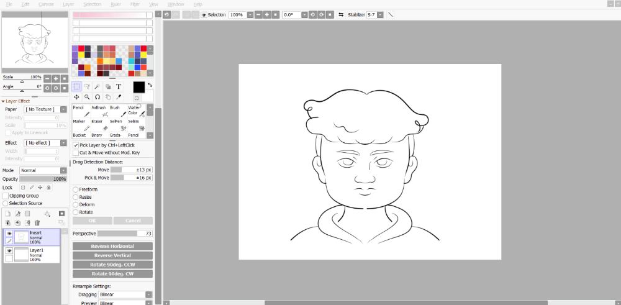Select Selection Source radio
The image size is (621, 305).
click(6, 203)
